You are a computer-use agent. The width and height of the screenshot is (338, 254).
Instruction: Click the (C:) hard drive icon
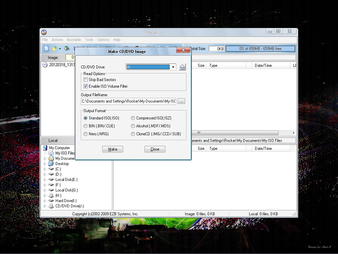[x=51, y=169]
